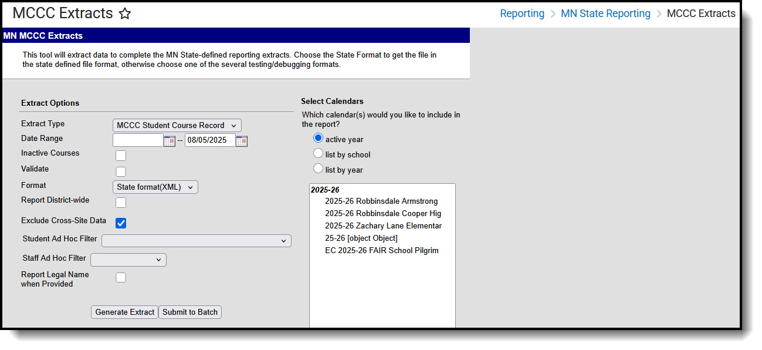Open the end date calendar picker icon
This screenshot has width=762, height=350.
coord(241,140)
